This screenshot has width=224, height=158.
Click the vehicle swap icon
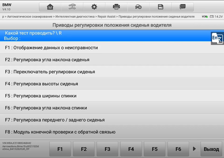(72, 7)
